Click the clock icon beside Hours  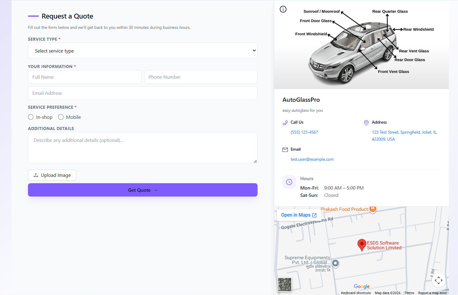[289, 182]
